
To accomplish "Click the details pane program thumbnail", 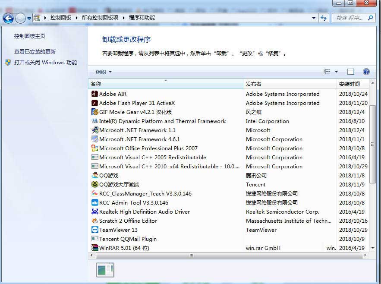I will point(105,270).
